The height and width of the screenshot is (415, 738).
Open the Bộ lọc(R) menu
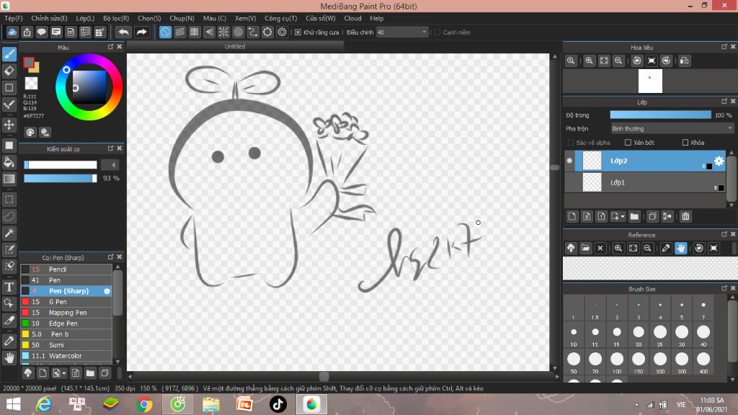coord(116,18)
